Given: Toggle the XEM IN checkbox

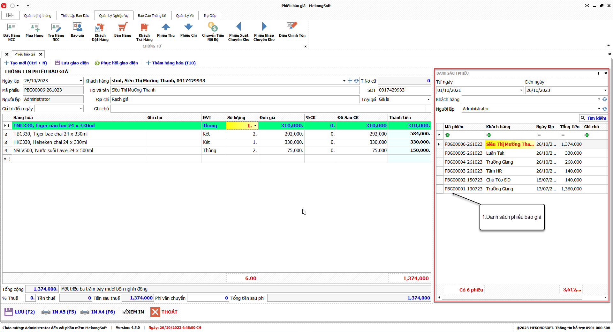Looking at the screenshot, I should tap(125, 312).
